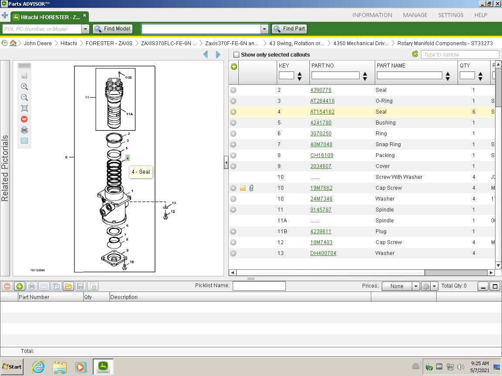Click the zoom in magnifier icon

click(x=24, y=87)
